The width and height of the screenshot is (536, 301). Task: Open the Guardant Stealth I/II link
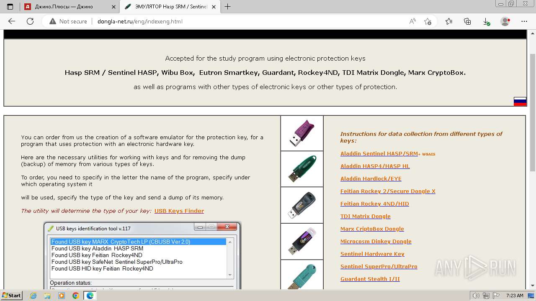coord(370,279)
